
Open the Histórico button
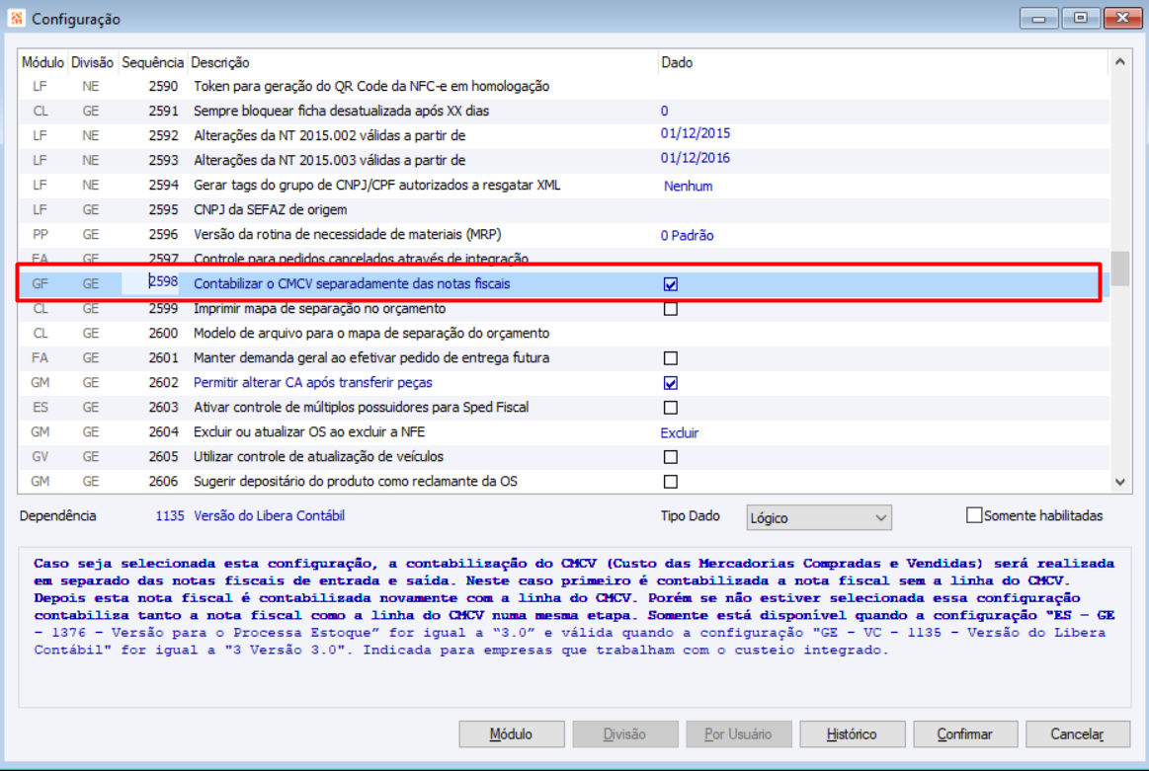point(853,733)
